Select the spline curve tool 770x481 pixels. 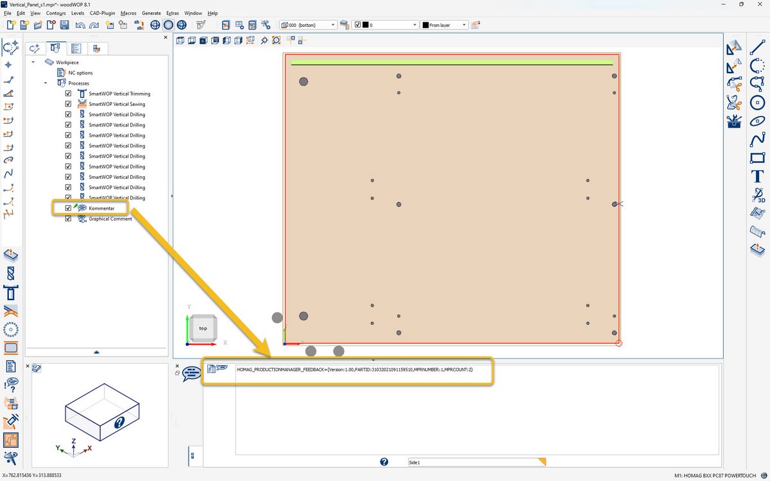757,139
